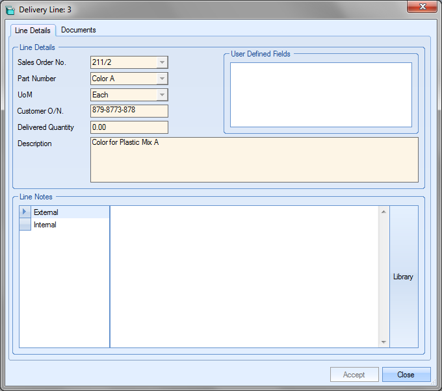
Task: Open the notes Library button
Action: (x=403, y=277)
